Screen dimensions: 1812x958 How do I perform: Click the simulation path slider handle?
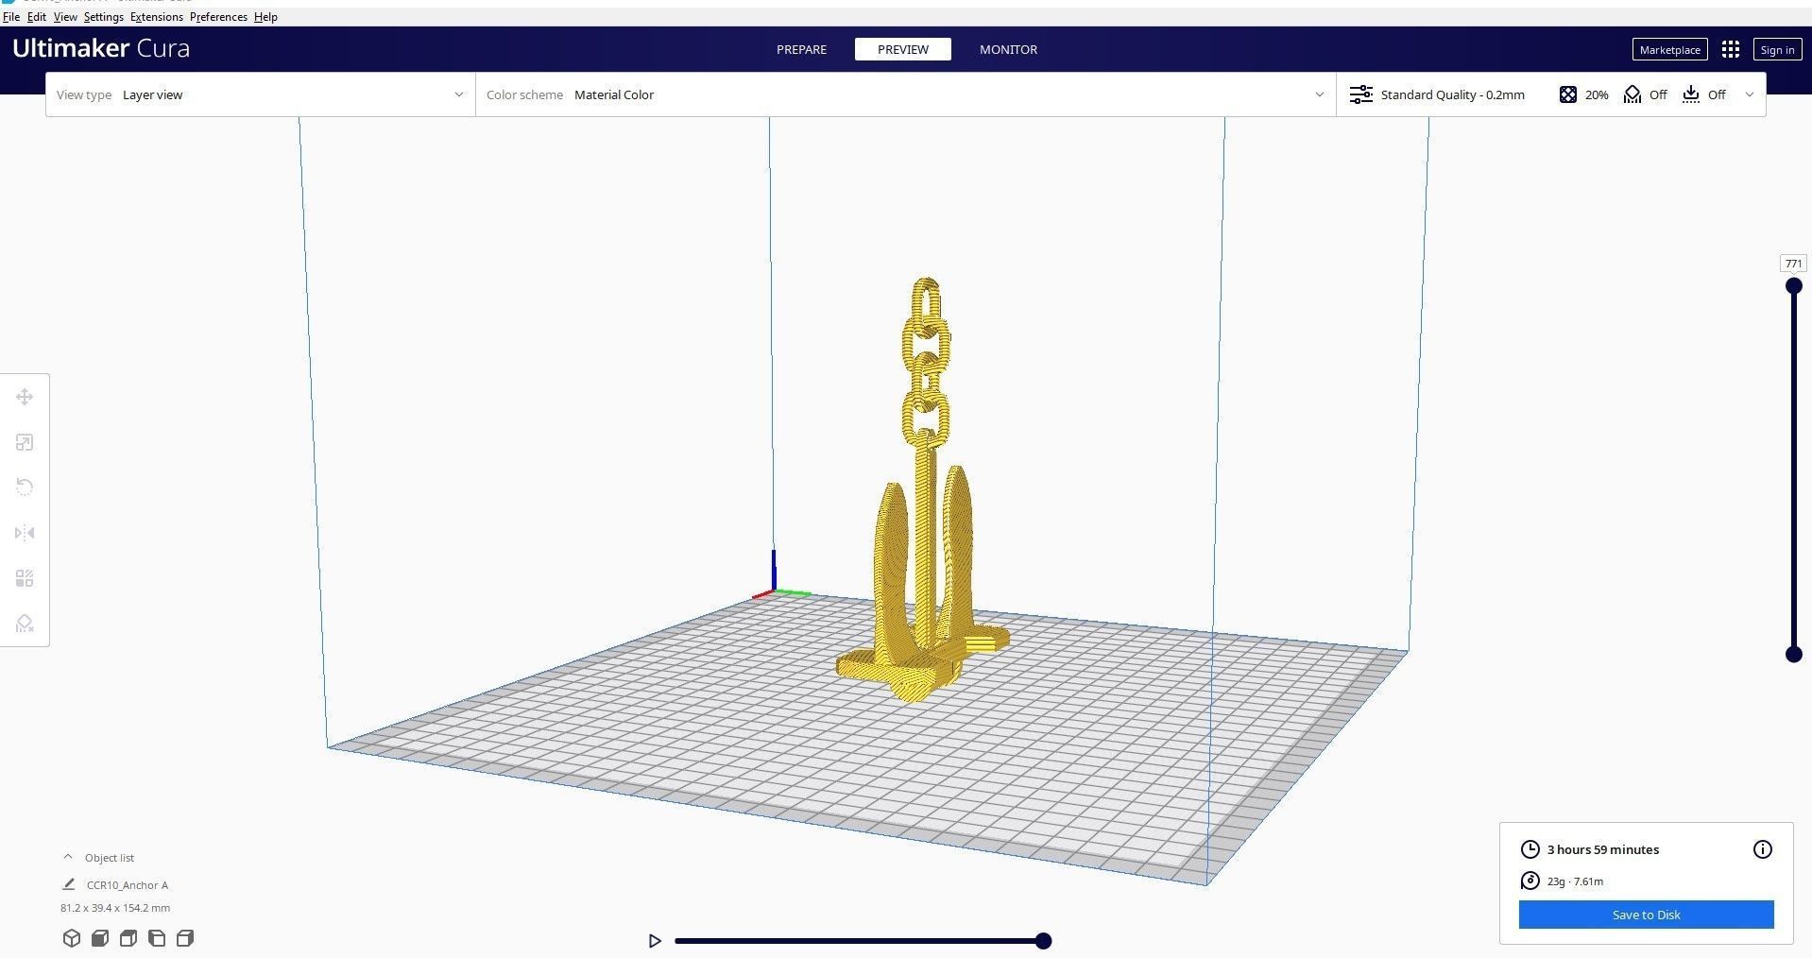click(x=1043, y=941)
